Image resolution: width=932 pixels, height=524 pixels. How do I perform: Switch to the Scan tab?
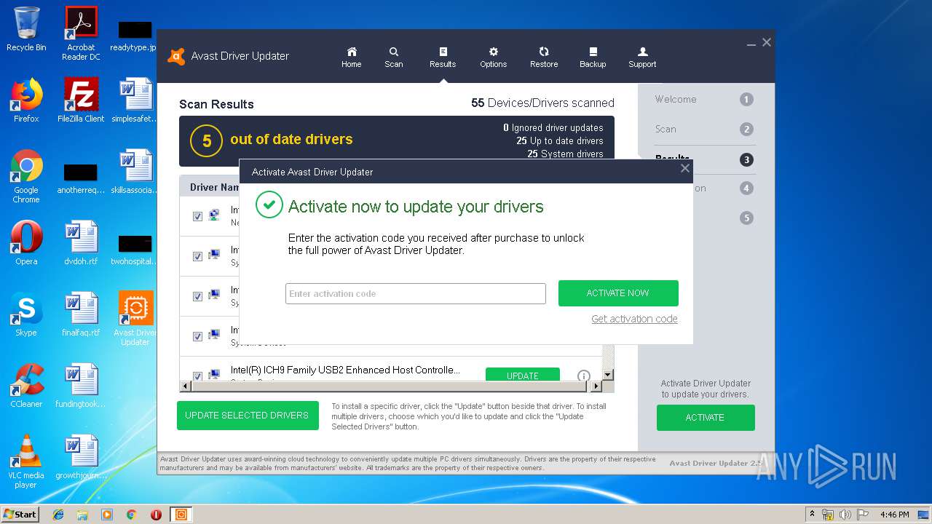394,57
